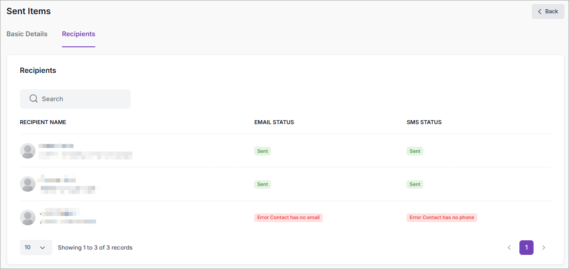Click the RECIPIENT NAME column header
Viewport: 569px width, 269px height.
coord(43,122)
